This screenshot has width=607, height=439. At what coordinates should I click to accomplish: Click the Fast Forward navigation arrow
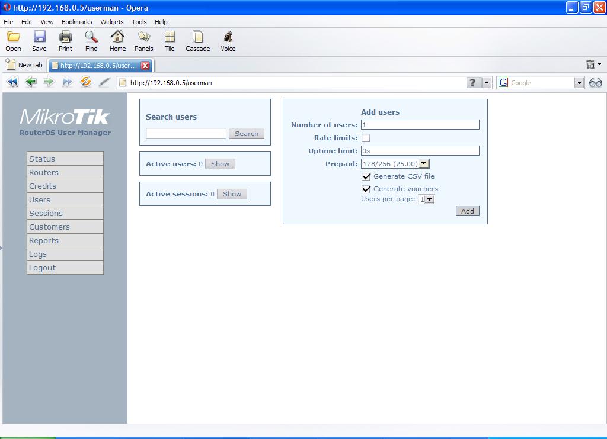coord(67,82)
